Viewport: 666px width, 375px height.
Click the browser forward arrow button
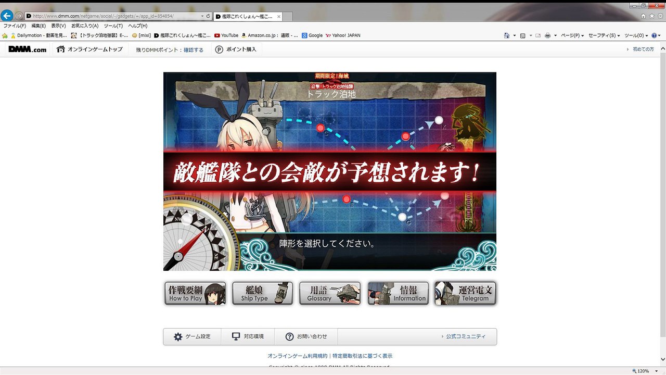tap(19, 16)
